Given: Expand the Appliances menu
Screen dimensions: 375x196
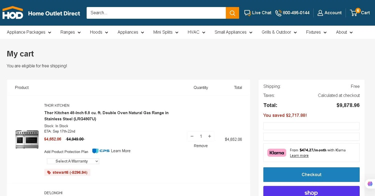Looking at the screenshot, I should click(131, 32).
